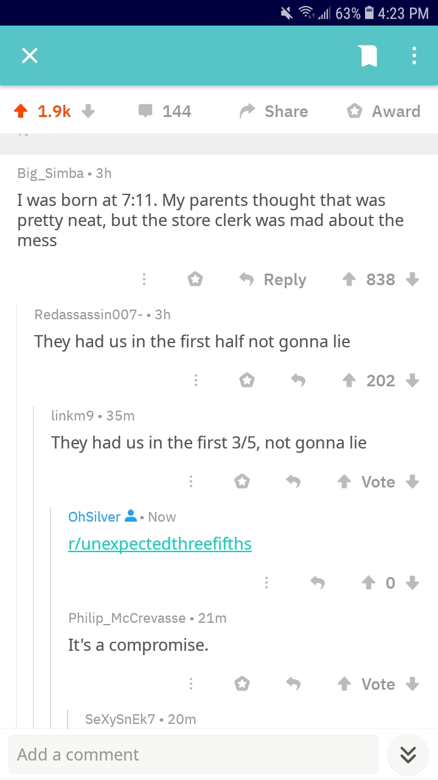Jump to next comment with double chevron
This screenshot has height=780, width=438.
(408, 755)
